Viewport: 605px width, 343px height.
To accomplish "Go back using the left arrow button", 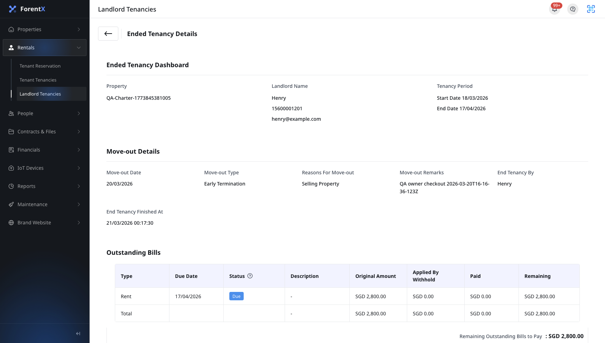I will pyautogui.click(x=108, y=34).
